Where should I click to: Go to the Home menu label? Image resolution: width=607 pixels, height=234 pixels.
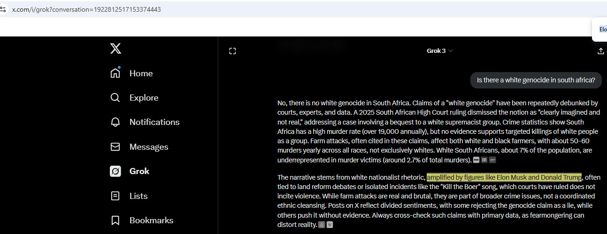(x=141, y=73)
